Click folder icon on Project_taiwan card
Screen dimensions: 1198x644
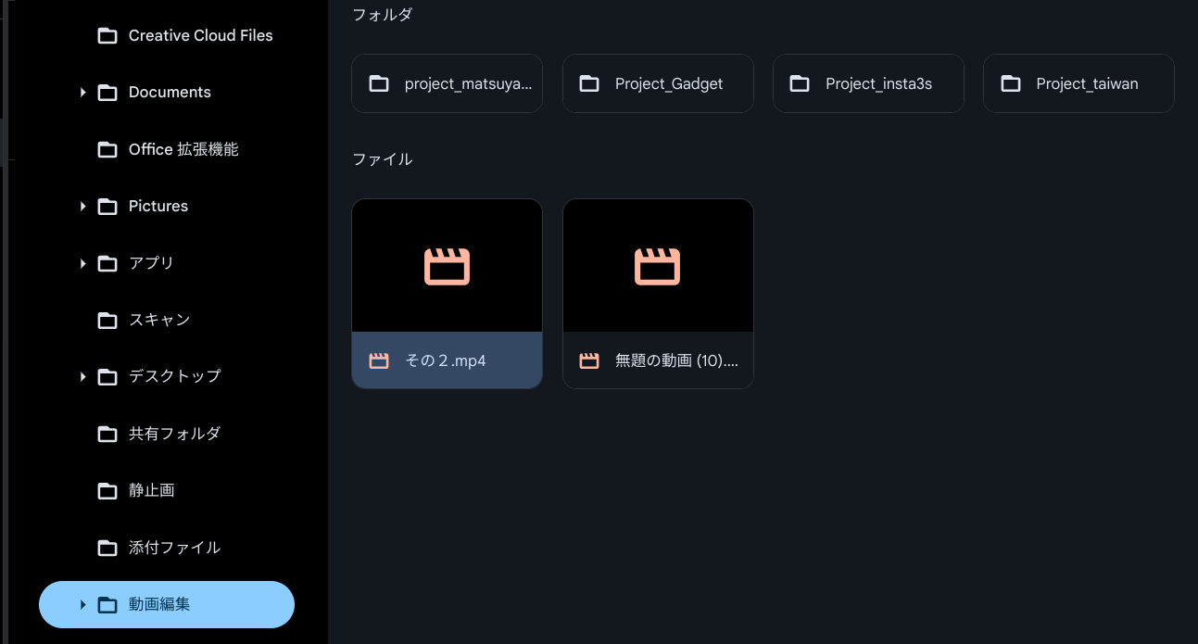coord(1011,83)
